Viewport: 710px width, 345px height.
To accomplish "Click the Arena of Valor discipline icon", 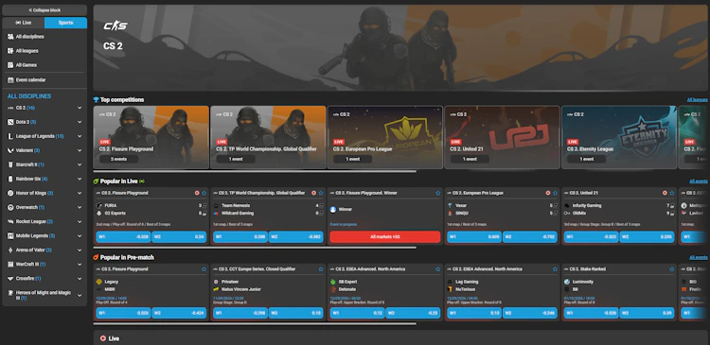I will tap(10, 250).
